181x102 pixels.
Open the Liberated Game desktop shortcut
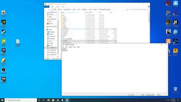(x=168, y=33)
